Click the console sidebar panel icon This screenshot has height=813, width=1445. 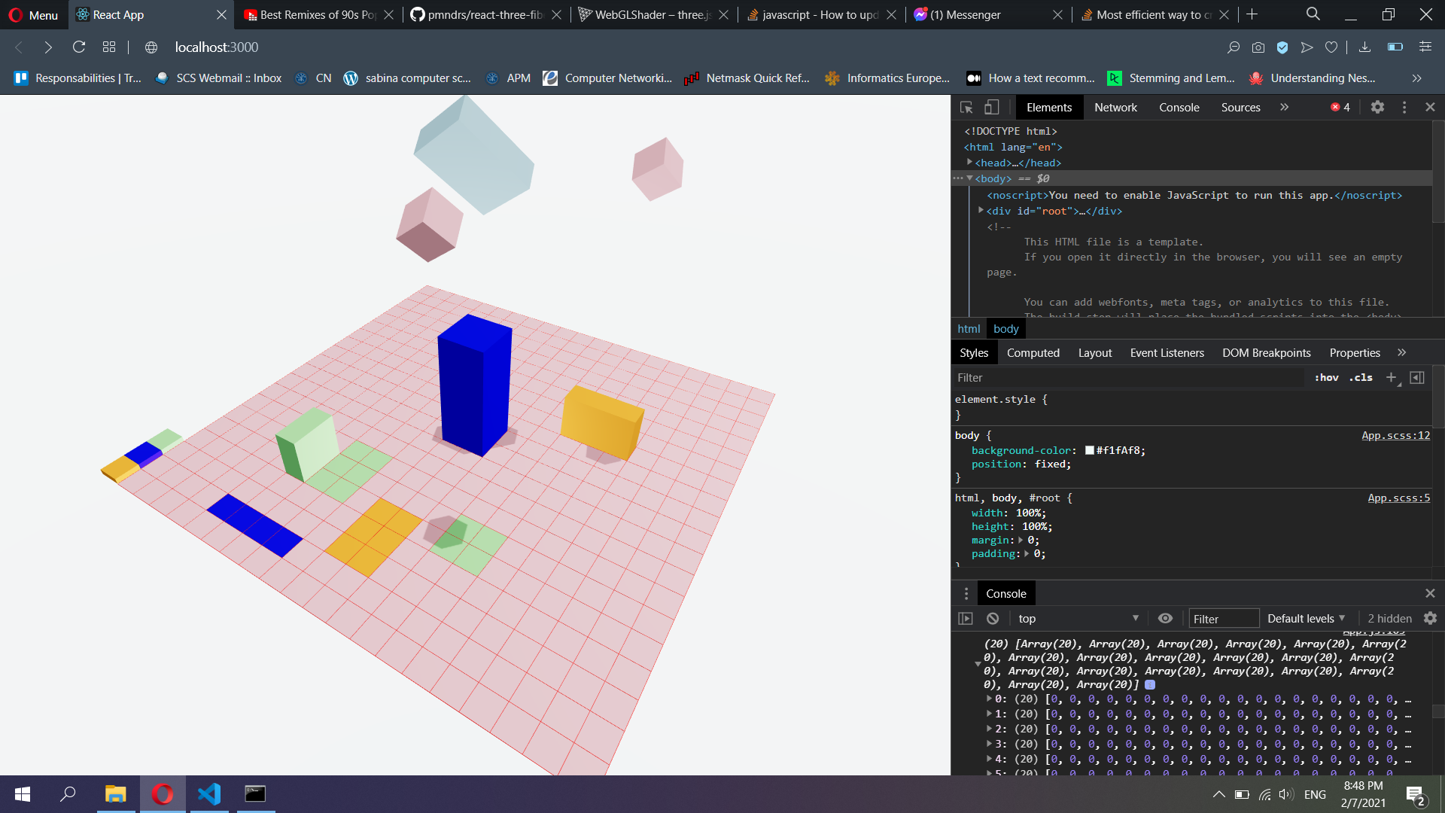(966, 619)
